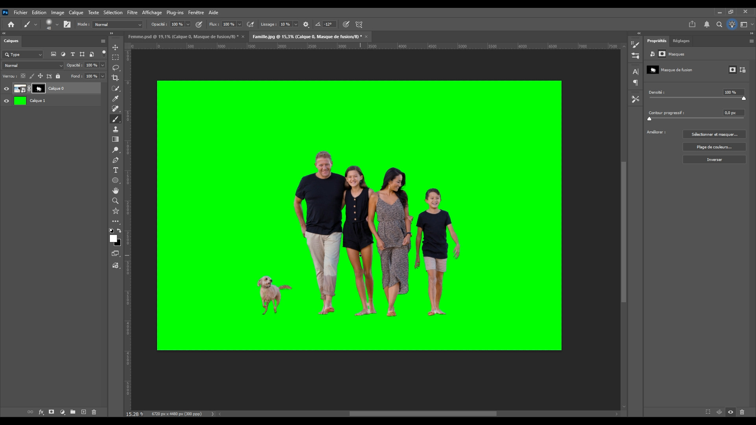Expand the layer Type filter dropdown
Viewport: 756px width, 425px height.
tap(23, 55)
